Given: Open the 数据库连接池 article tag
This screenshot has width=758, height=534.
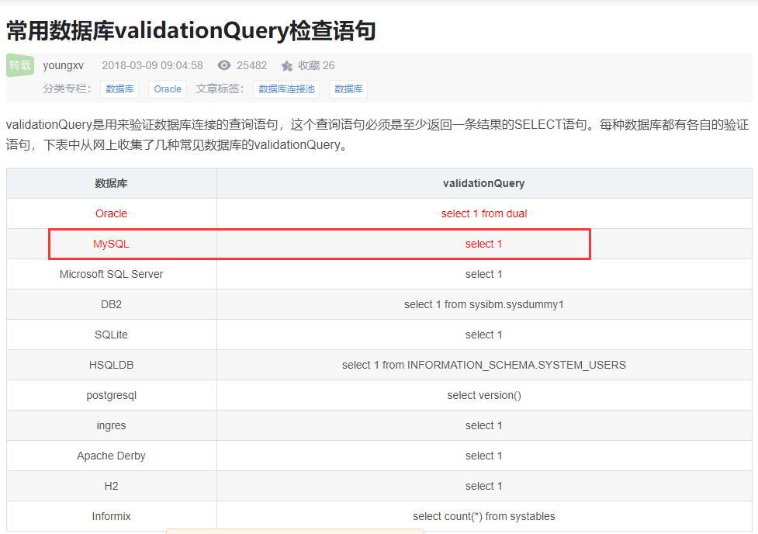Looking at the screenshot, I should (x=286, y=89).
